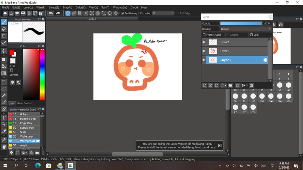
Task: Pick brush size 1000 preset
Action: [253, 109]
